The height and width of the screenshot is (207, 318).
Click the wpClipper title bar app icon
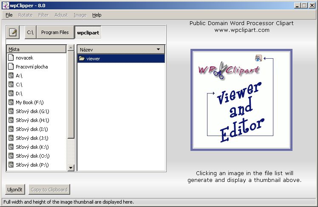click(x=6, y=6)
